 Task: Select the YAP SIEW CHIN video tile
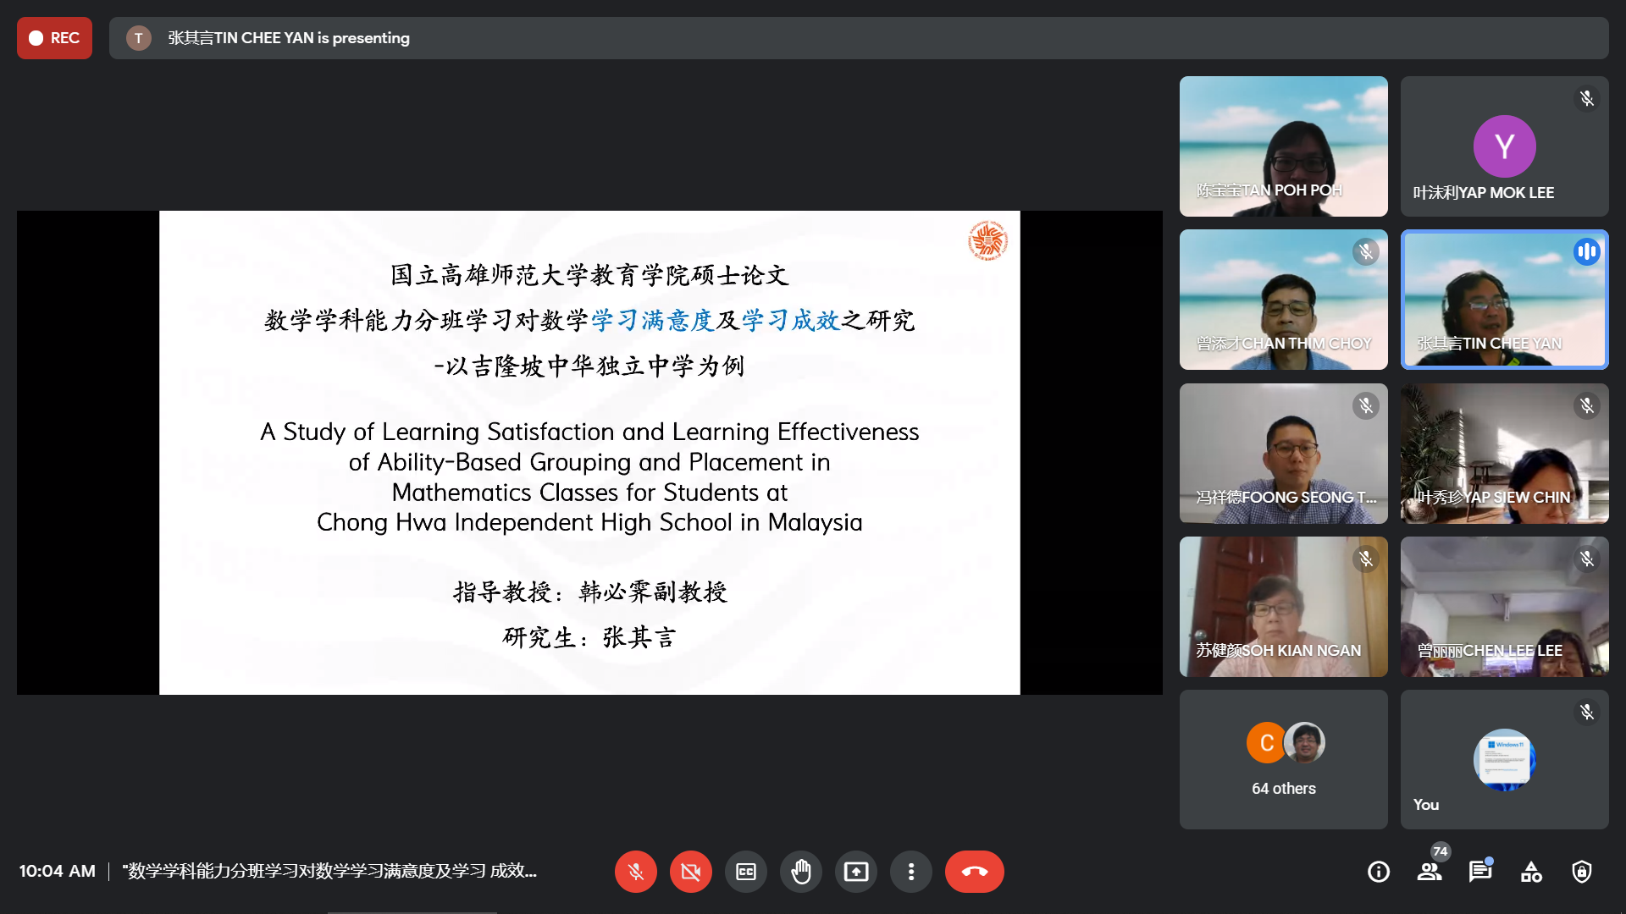(x=1504, y=454)
